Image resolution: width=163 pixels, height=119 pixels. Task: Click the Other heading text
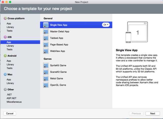click(11, 90)
